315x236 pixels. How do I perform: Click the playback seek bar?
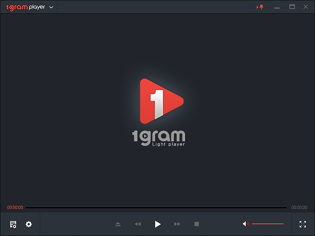156,208
